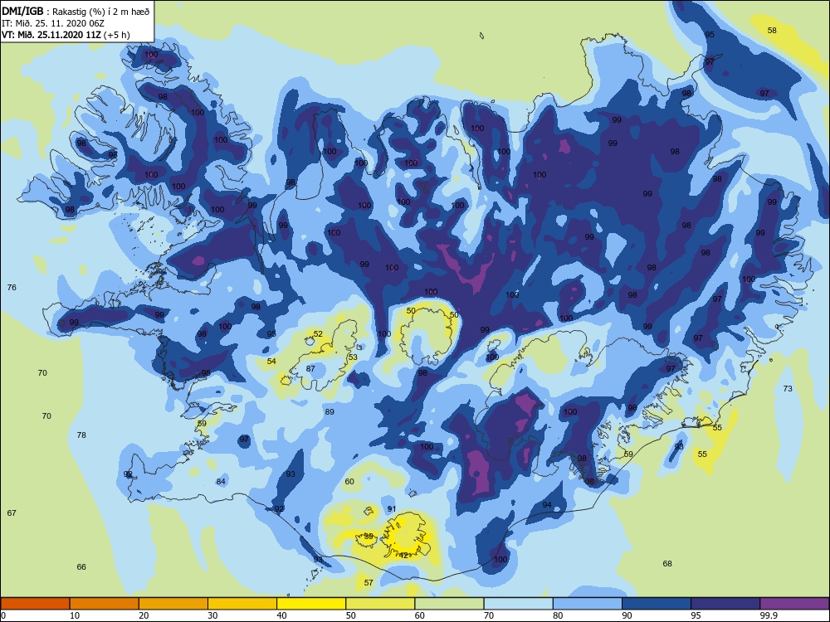The height and width of the screenshot is (622, 830).
Task: Click the 'IT: Mið. 25. 11. 2020 06Z' line
Action: [x=53, y=23]
